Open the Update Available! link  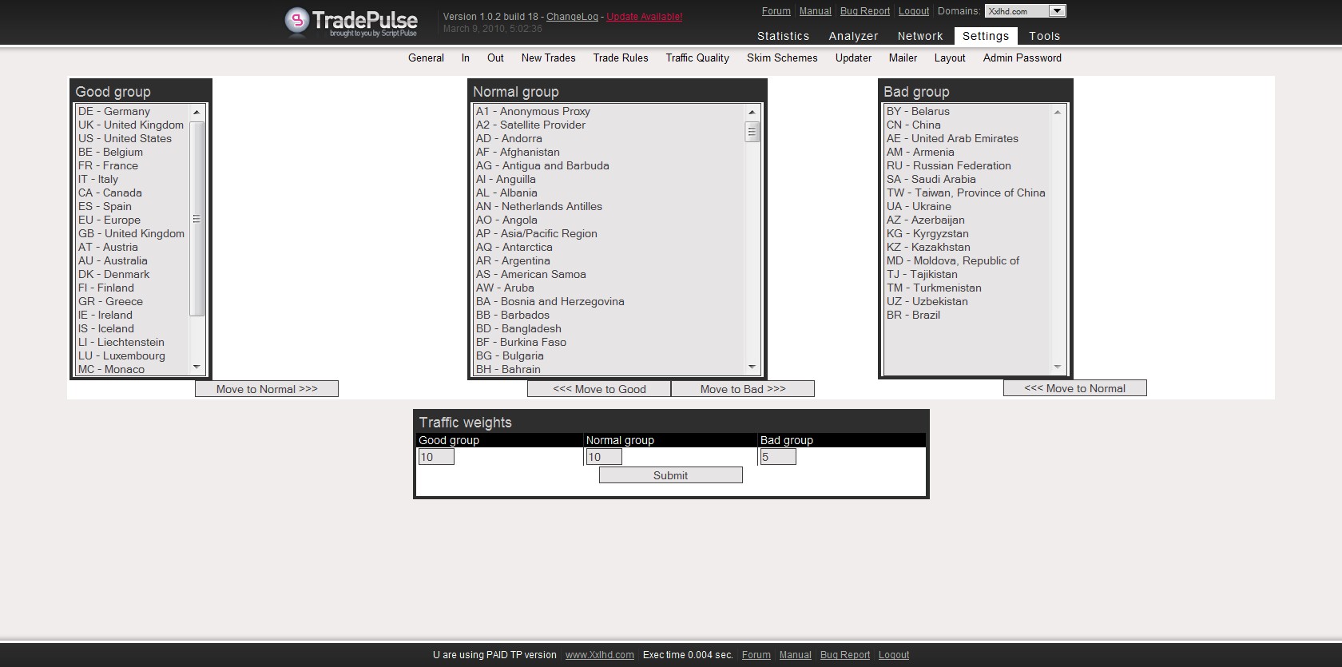click(644, 17)
